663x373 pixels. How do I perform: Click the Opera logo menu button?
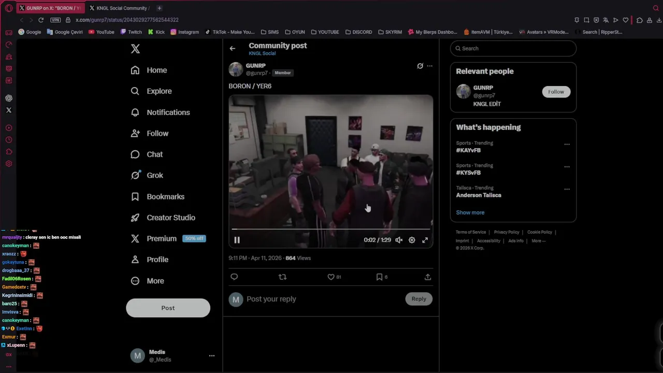[8, 8]
